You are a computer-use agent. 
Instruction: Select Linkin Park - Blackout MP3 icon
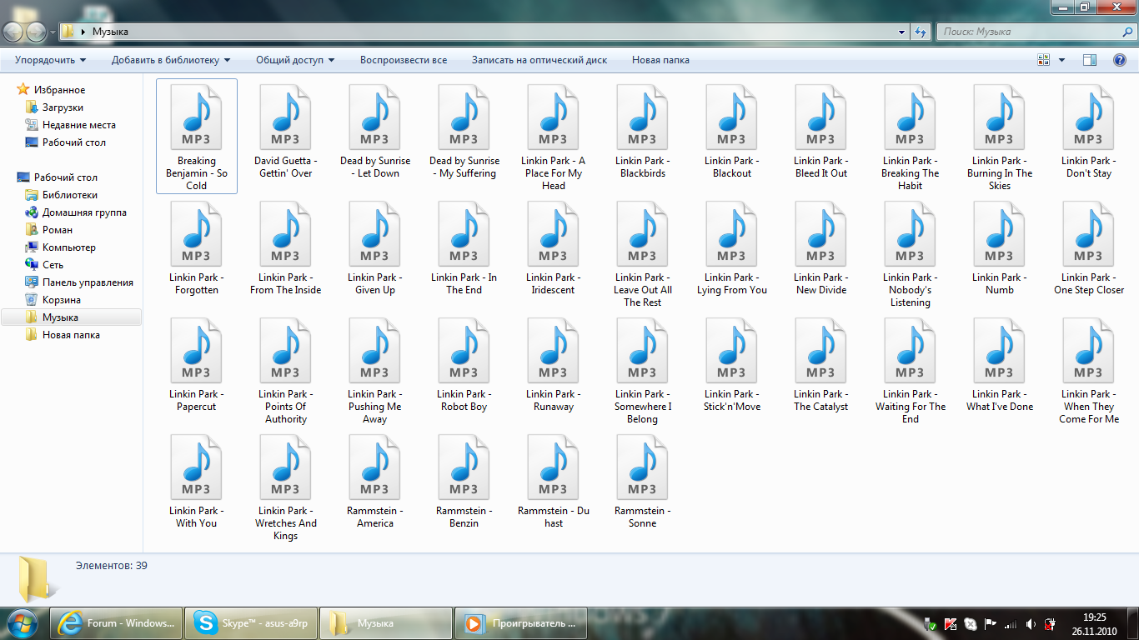tap(731, 117)
